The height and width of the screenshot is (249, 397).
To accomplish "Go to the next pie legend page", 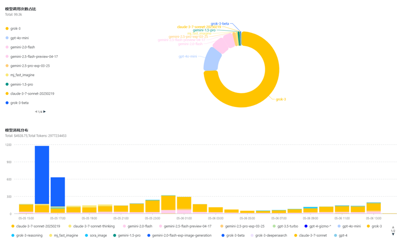I will click(45, 112).
